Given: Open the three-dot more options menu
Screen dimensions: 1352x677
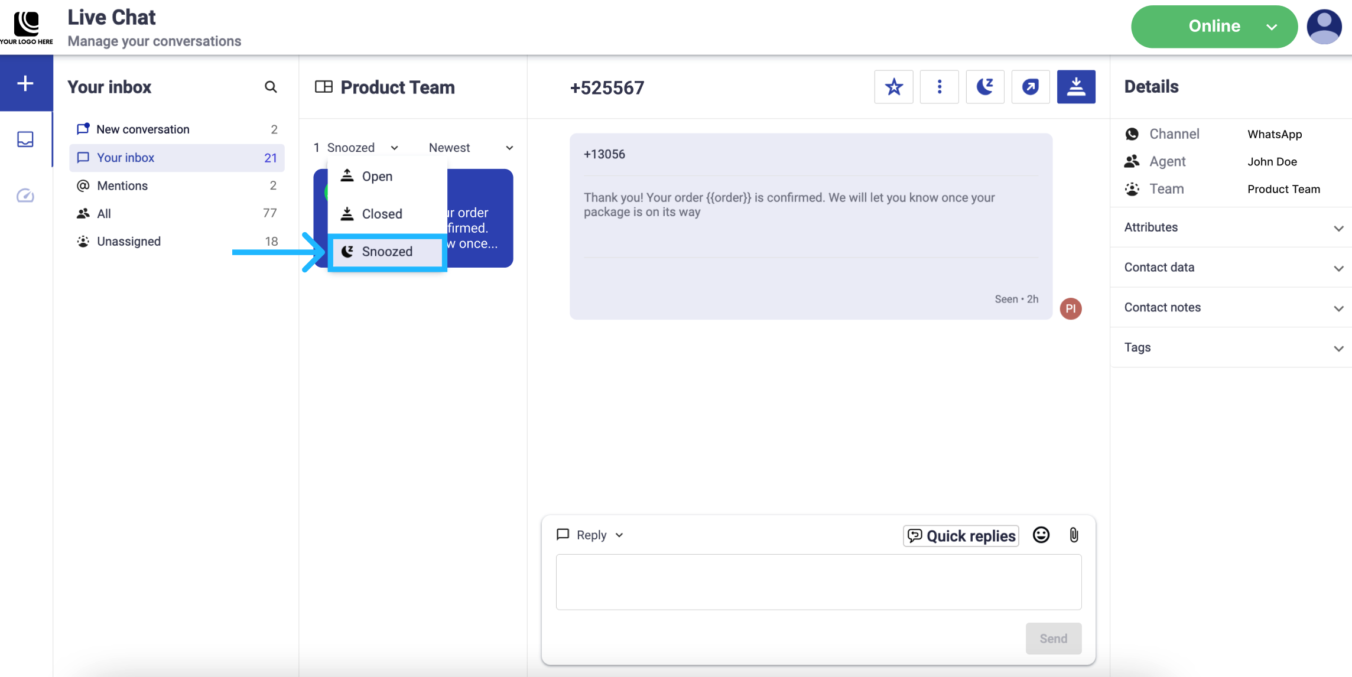Looking at the screenshot, I should [939, 87].
